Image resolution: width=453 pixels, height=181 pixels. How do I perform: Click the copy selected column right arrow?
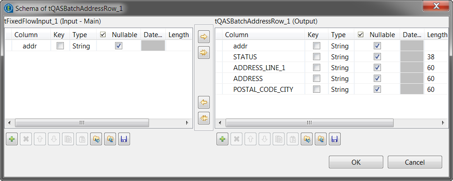click(204, 37)
